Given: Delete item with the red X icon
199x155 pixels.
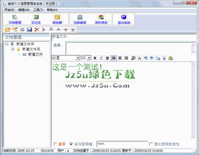Looking at the screenshot, I should (37, 30).
